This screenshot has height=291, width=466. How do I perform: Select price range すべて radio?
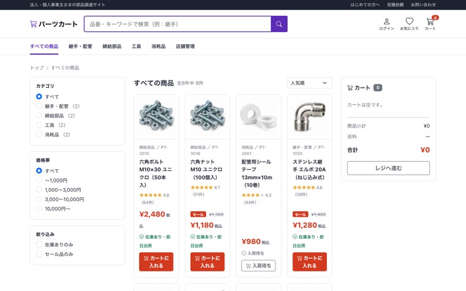[39, 171]
